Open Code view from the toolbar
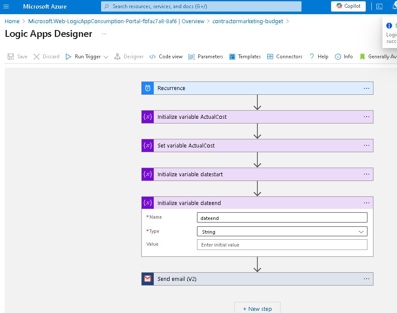Screen dimensions: 397x313 (x=166, y=57)
